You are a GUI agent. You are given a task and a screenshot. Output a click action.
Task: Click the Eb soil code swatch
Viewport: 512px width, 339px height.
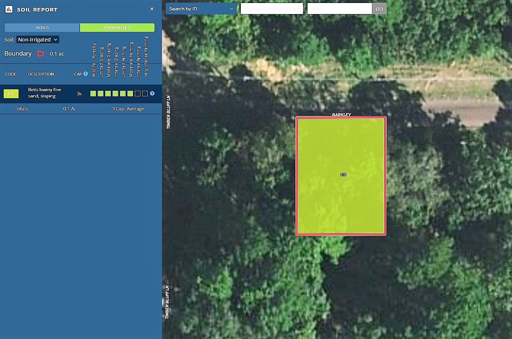pyautogui.click(x=11, y=94)
